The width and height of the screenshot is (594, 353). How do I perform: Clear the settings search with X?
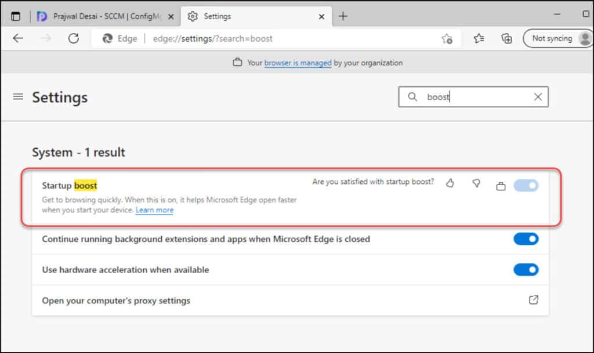[538, 97]
